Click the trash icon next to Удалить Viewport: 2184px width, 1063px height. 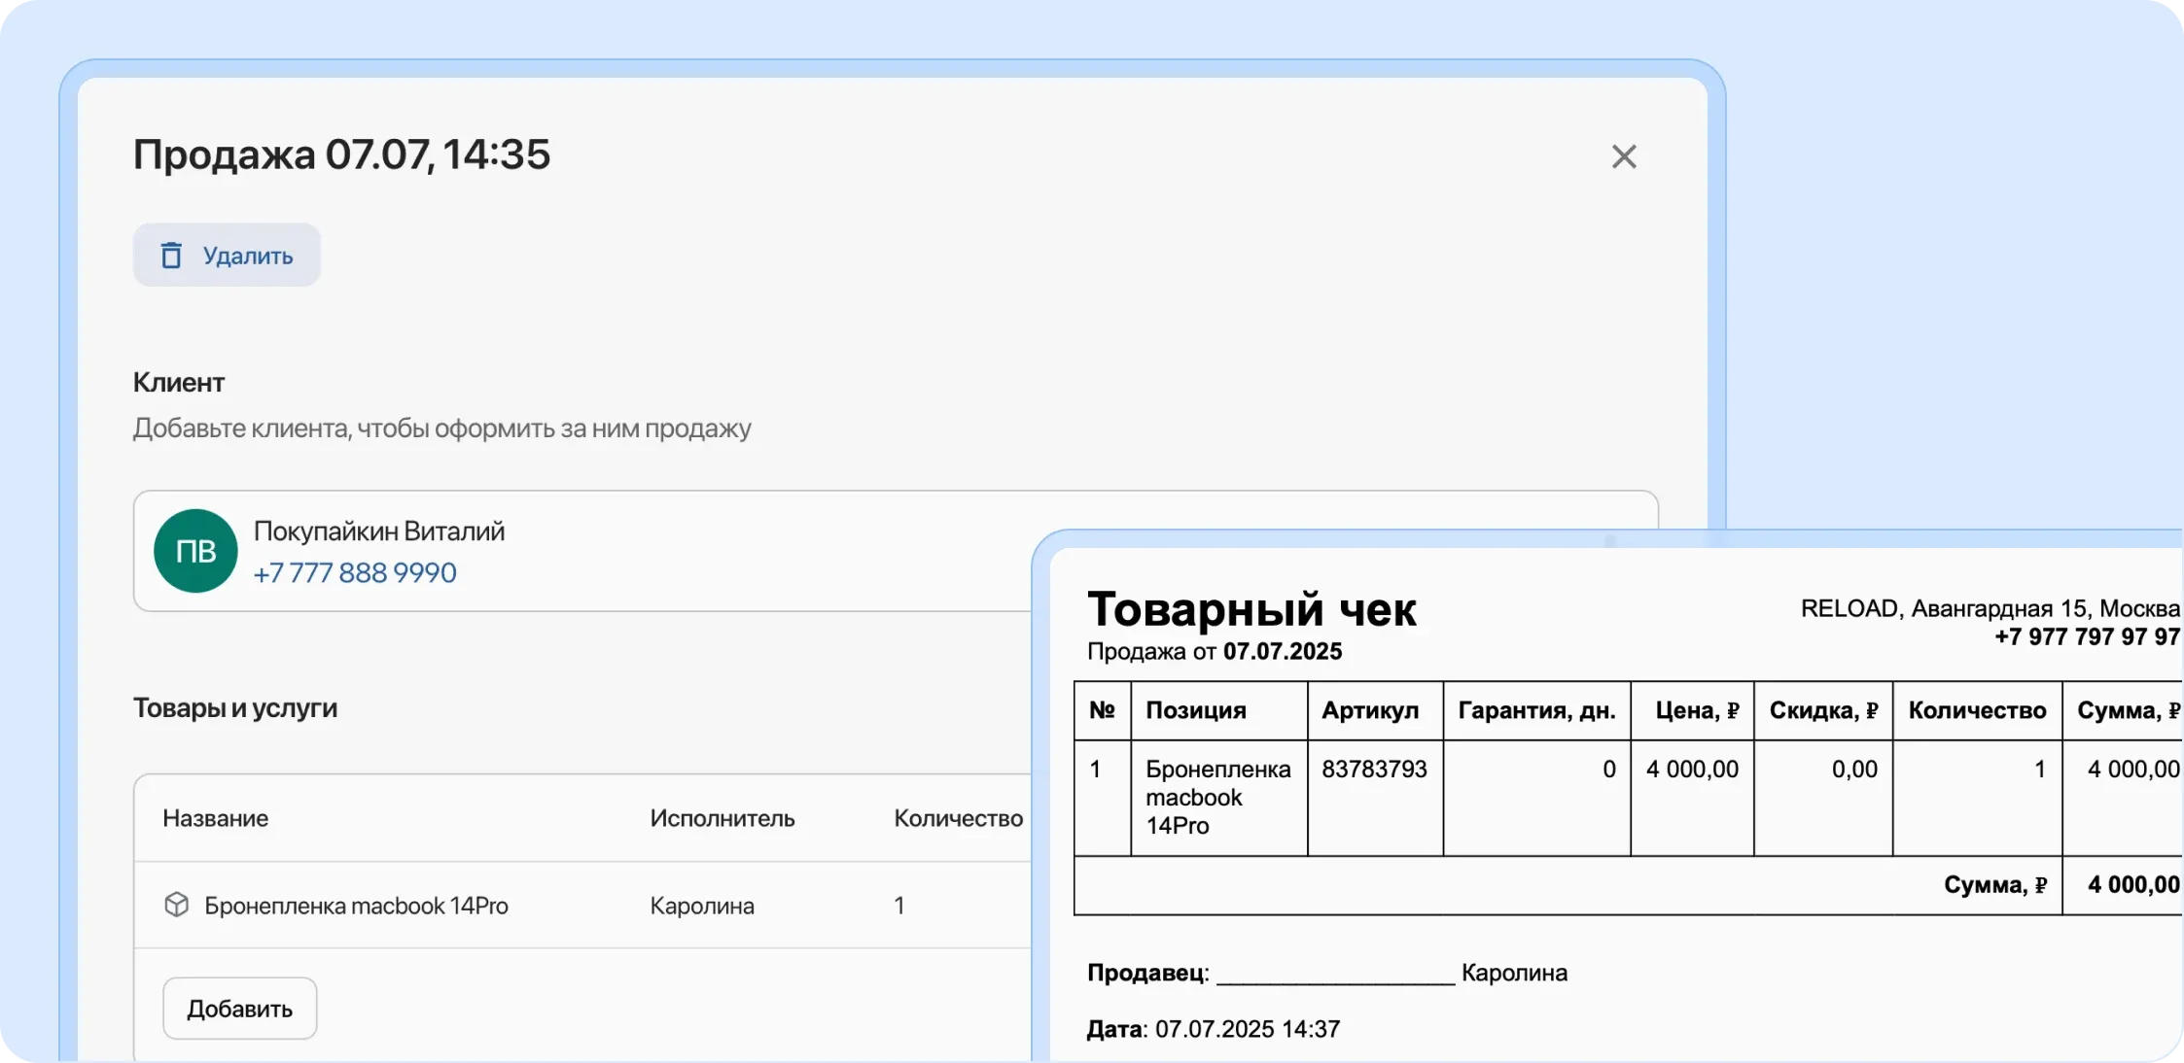pyautogui.click(x=172, y=255)
